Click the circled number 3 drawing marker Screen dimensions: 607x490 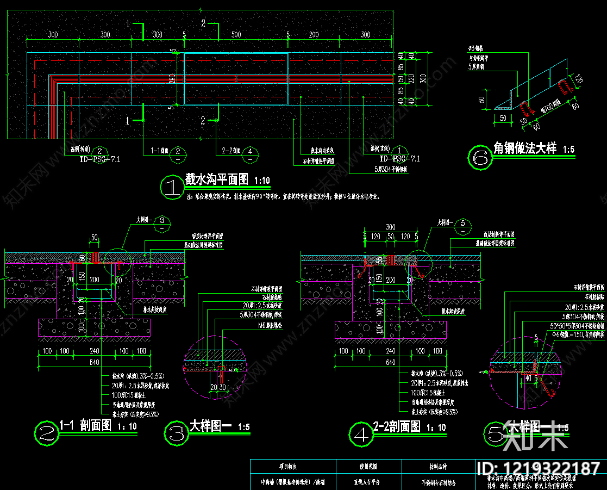click(177, 433)
